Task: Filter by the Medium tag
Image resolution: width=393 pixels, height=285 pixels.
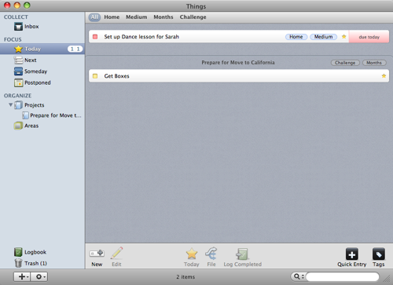Action: (x=137, y=17)
